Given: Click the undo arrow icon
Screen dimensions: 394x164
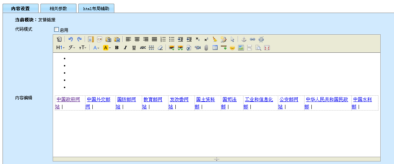Looking at the screenshot, I should [x=71, y=39].
